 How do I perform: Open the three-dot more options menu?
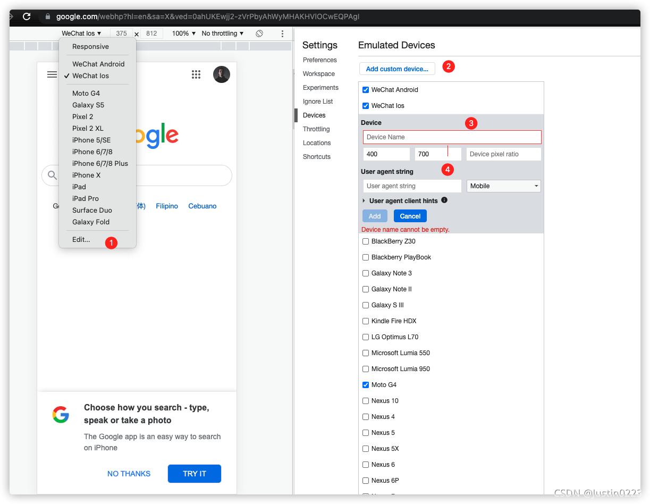[x=282, y=33]
